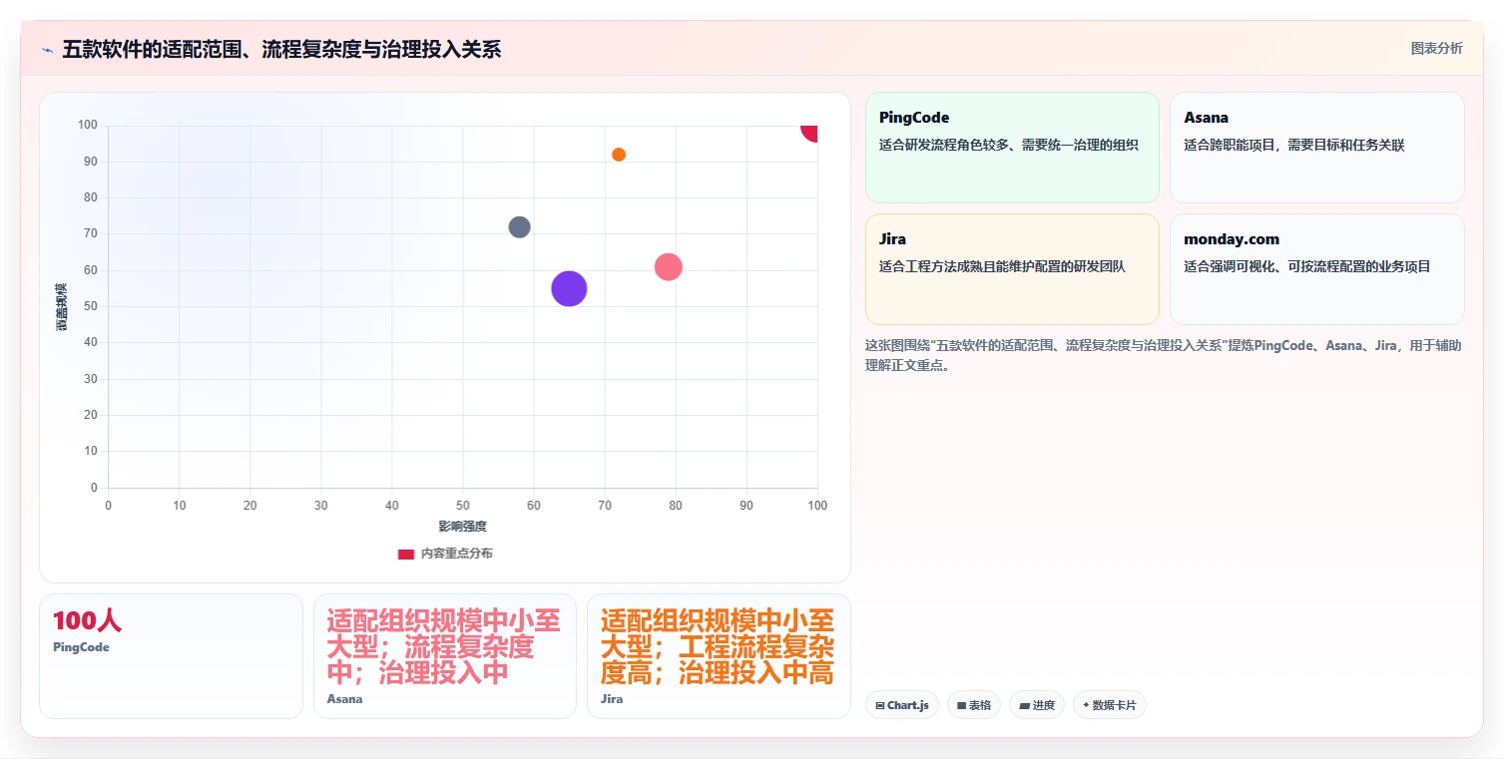1504x759 pixels.
Task: Open the PingCode description card
Action: point(1012,148)
